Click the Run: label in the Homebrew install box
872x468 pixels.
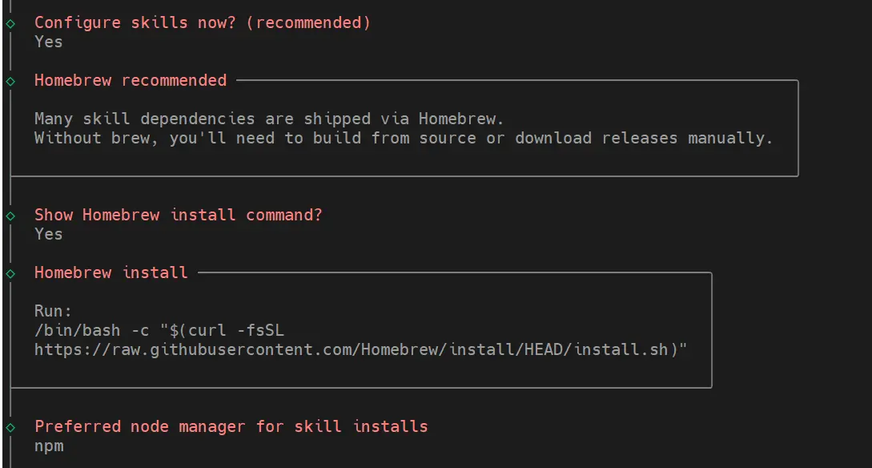53,312
